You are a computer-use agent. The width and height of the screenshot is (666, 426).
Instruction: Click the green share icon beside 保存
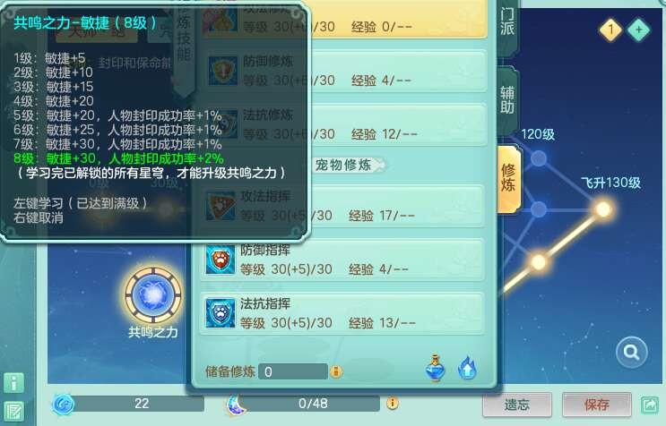tap(650, 405)
